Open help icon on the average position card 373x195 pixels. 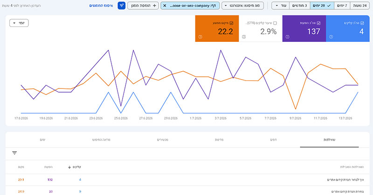click(x=200, y=37)
